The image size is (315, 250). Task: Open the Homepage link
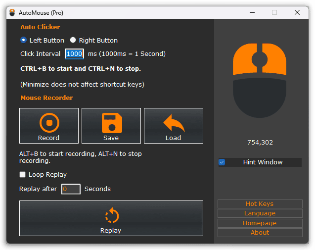click(260, 223)
